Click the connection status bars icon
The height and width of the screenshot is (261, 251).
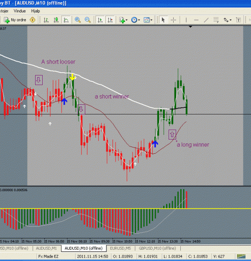point(241,256)
